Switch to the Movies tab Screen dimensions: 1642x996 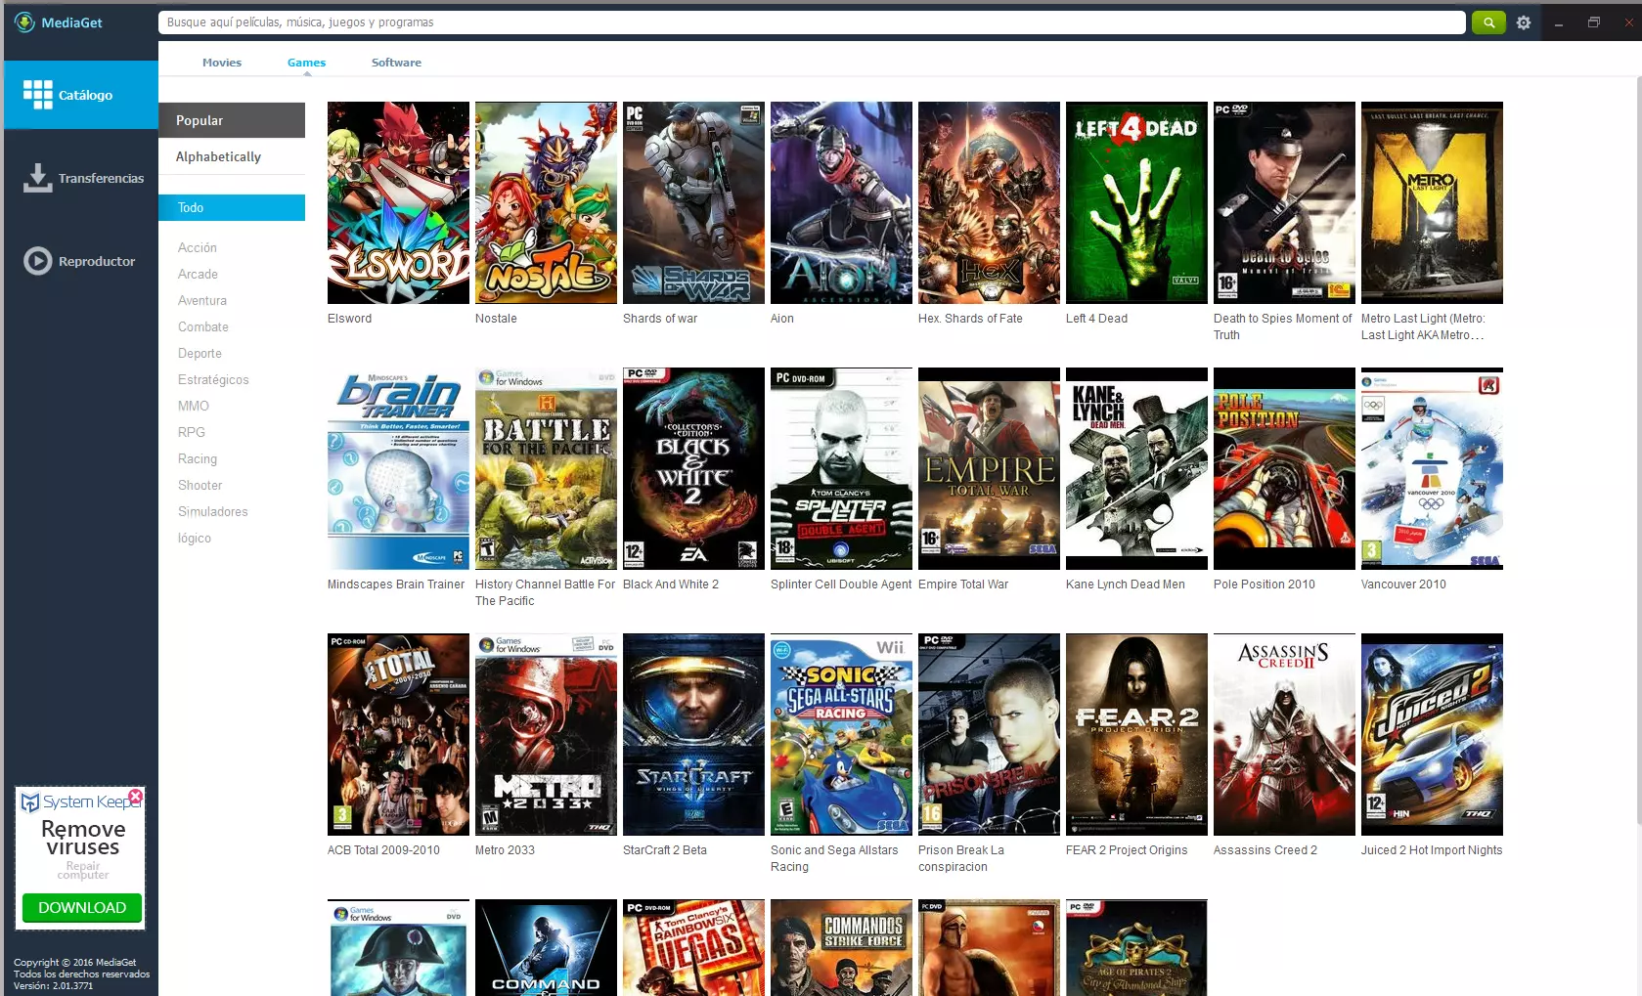pyautogui.click(x=222, y=63)
